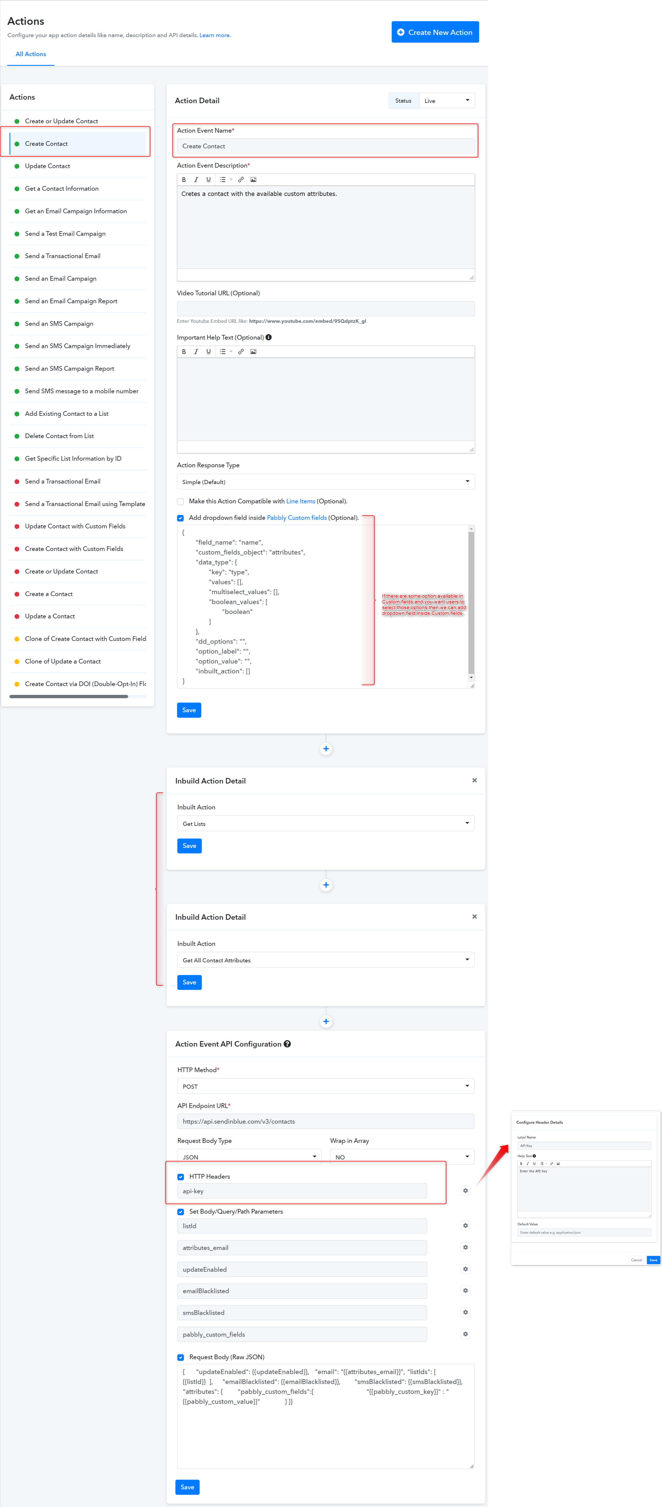Click Save in Configure Header Details dialog
Viewport: 662px width, 1507px height.
pos(653,1260)
